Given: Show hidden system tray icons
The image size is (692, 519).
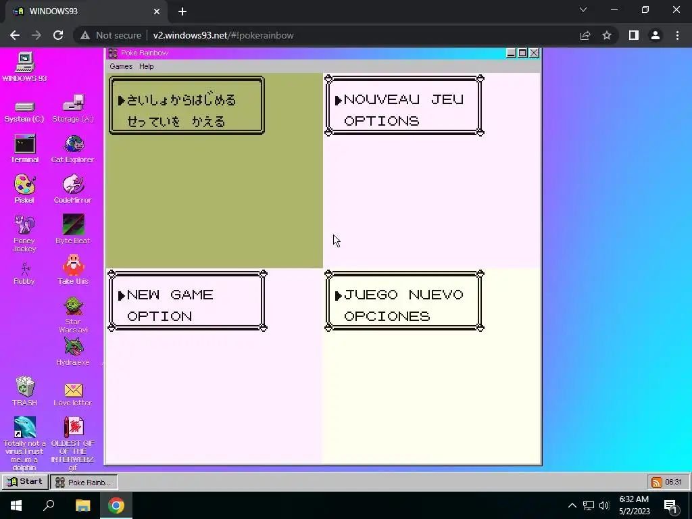Looking at the screenshot, I should pos(572,505).
